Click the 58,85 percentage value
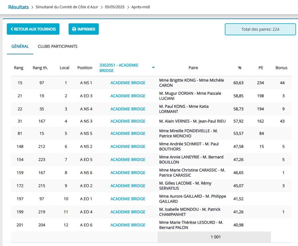 pyautogui.click(x=238, y=96)
